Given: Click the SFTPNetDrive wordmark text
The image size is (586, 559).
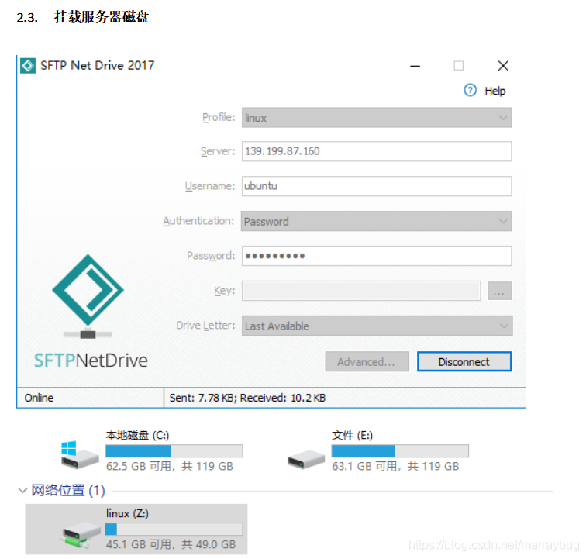Looking at the screenshot, I should point(91,361).
